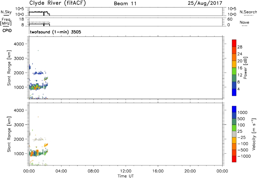Click the 'twofsound (1-min) 3505' CPID text
The image size is (257, 178).
tap(55, 32)
